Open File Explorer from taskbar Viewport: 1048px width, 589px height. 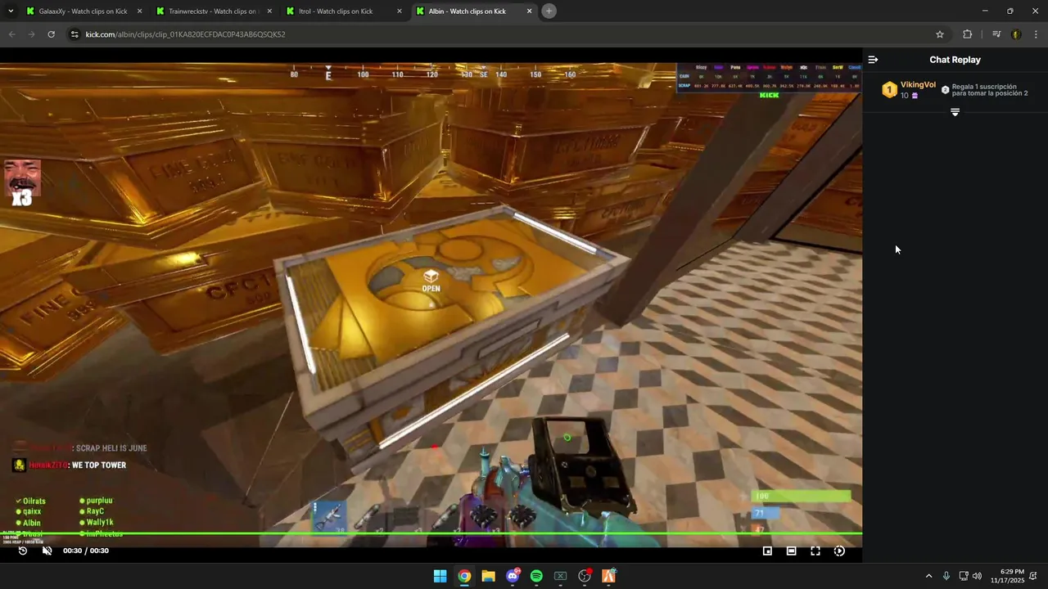tap(488, 576)
